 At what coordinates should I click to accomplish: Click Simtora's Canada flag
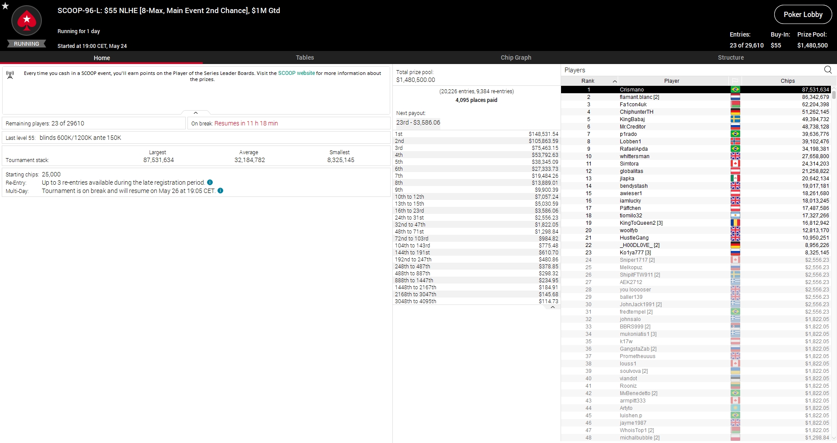pos(735,164)
